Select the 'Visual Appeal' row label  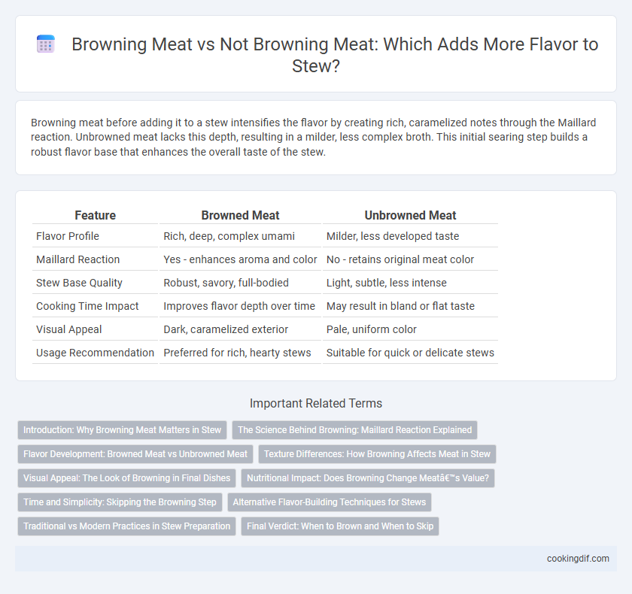point(68,329)
